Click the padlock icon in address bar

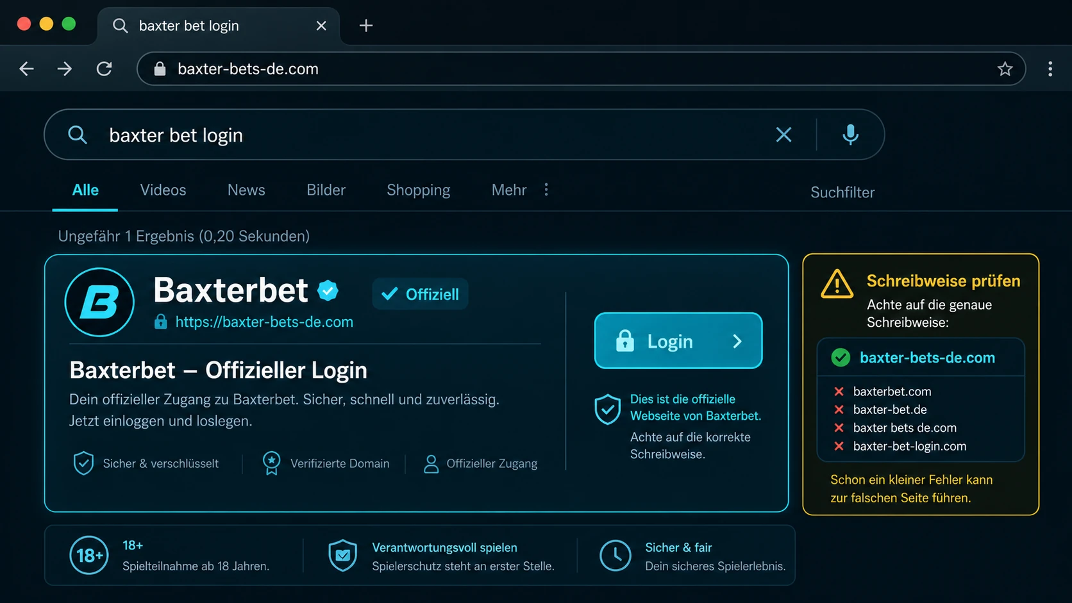pyautogui.click(x=160, y=69)
